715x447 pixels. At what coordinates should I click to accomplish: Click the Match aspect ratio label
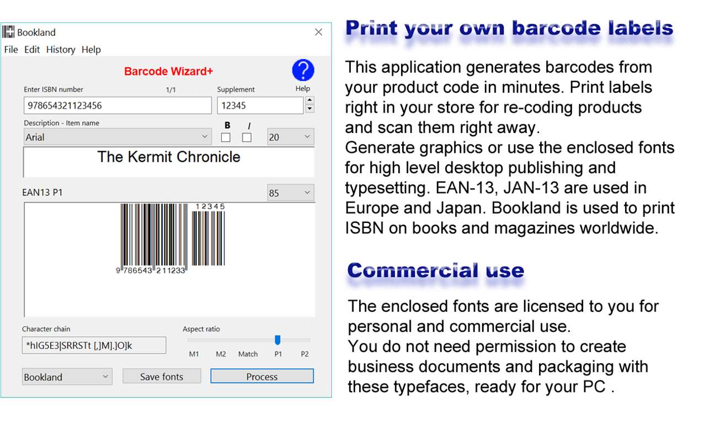(x=248, y=354)
